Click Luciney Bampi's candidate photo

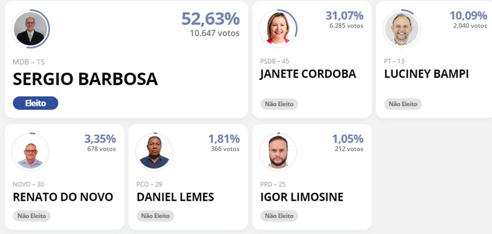401,28
